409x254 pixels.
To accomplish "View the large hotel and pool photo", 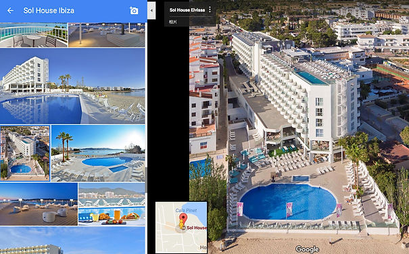I will tap(72, 86).
